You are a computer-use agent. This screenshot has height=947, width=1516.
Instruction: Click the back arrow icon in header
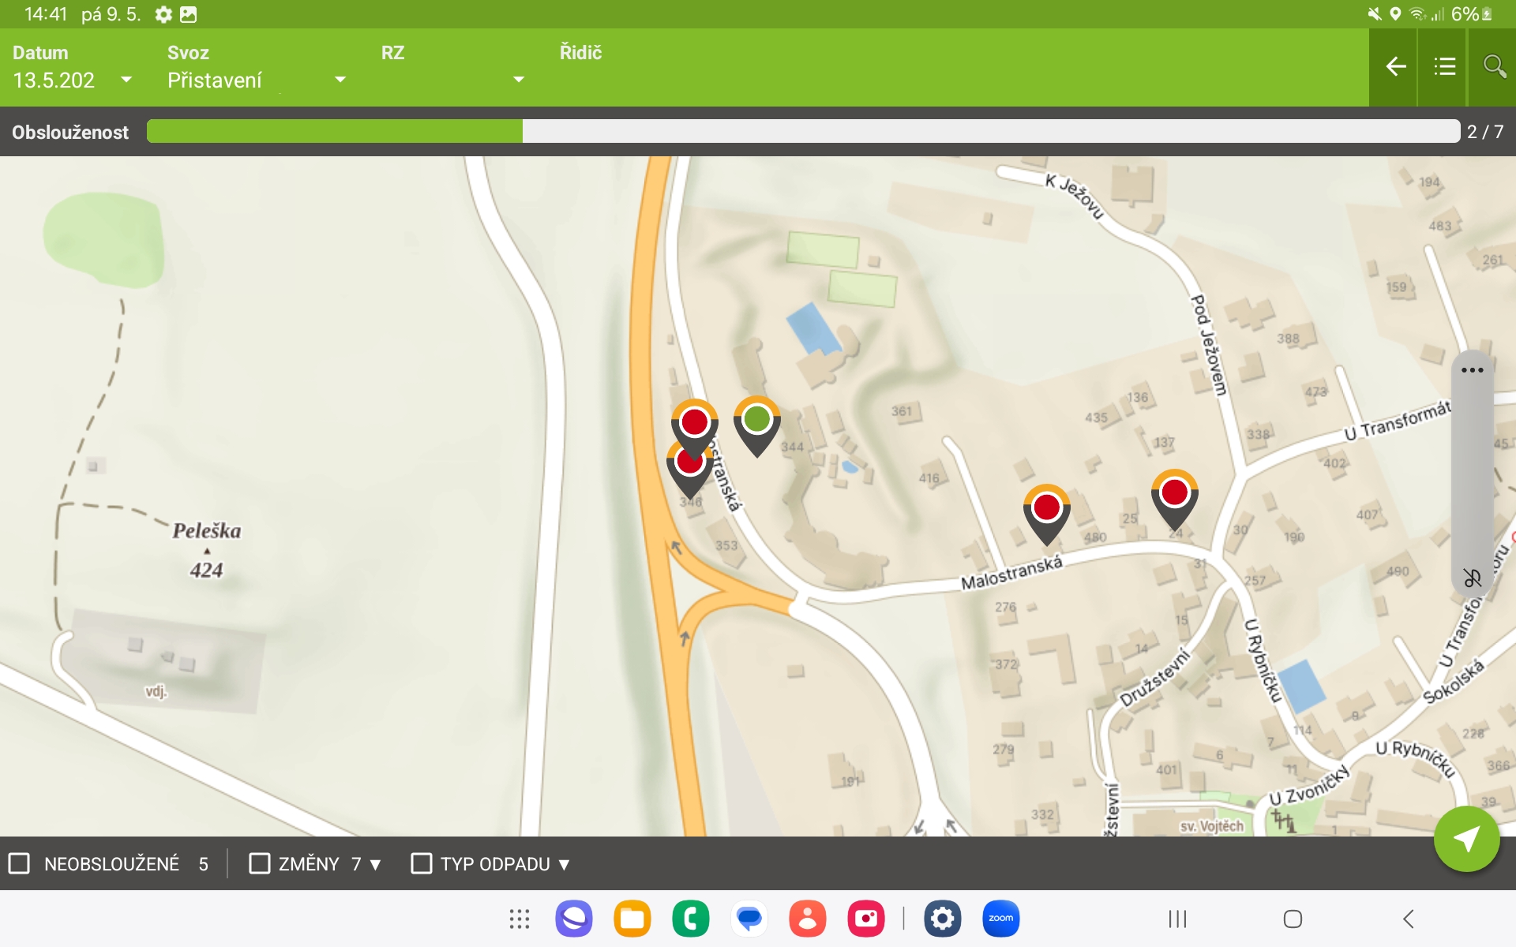point(1395,67)
